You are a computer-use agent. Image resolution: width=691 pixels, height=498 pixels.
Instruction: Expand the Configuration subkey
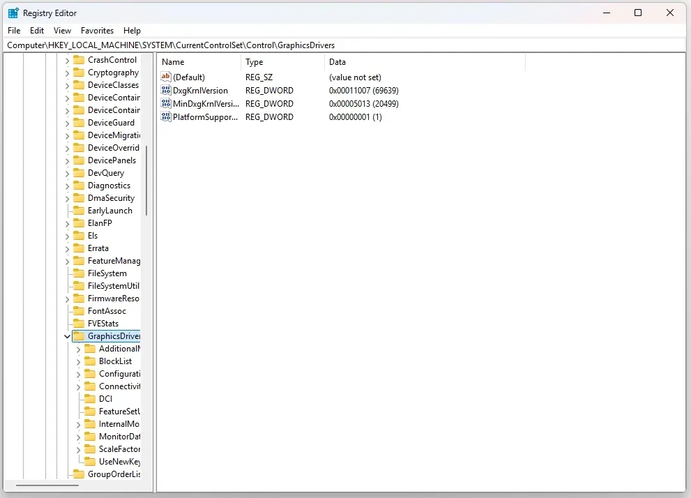78,374
